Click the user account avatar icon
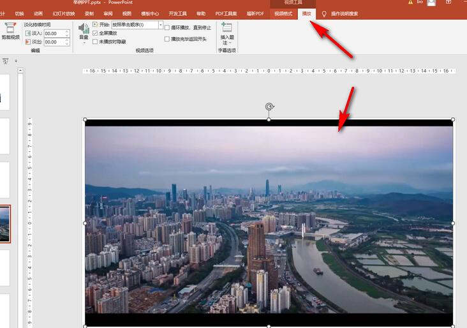 431,3
